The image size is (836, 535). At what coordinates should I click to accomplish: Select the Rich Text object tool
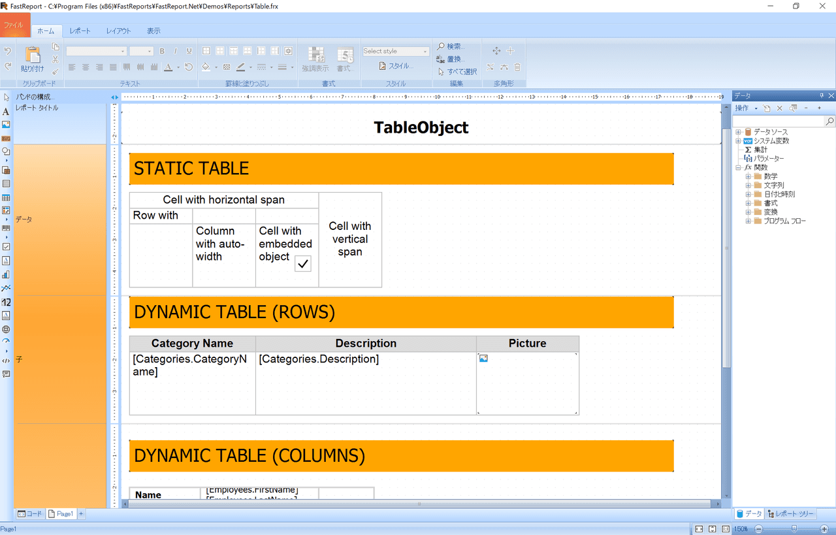6,261
